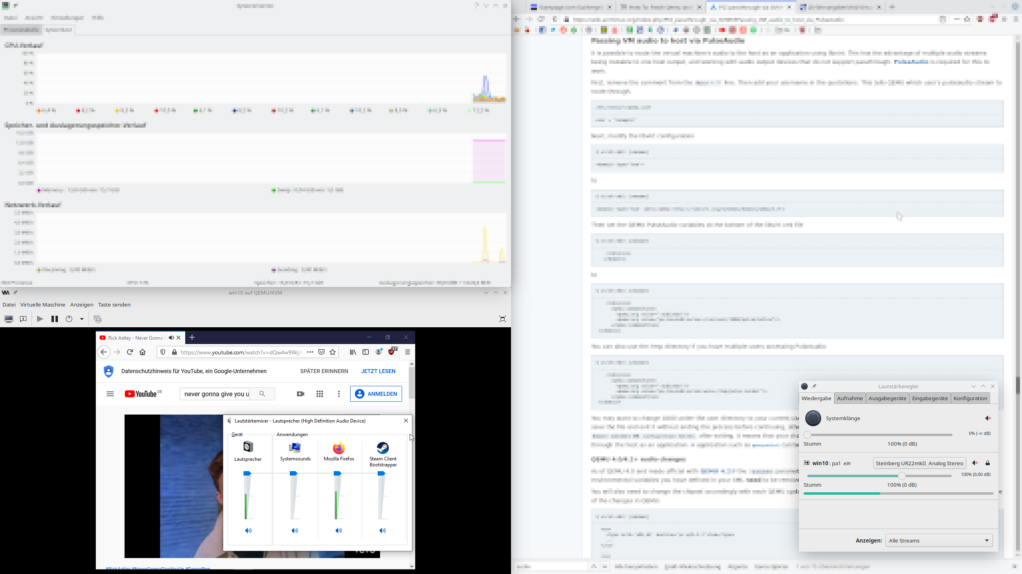The image size is (1022, 574).
Task: Open the VM graphical console view
Action: [x=8, y=319]
